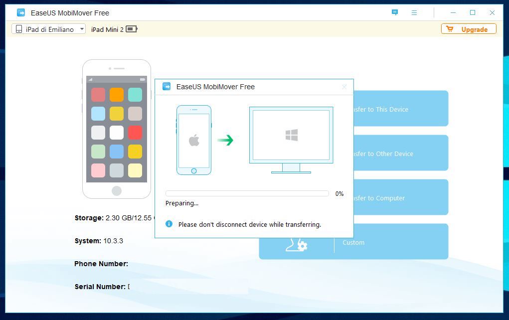Click the don't disconnect device warning text
Image resolution: width=509 pixels, height=320 pixels.
(250, 225)
